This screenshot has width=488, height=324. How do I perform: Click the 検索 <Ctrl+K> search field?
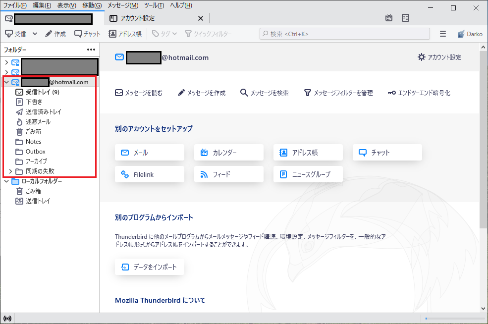(344, 34)
